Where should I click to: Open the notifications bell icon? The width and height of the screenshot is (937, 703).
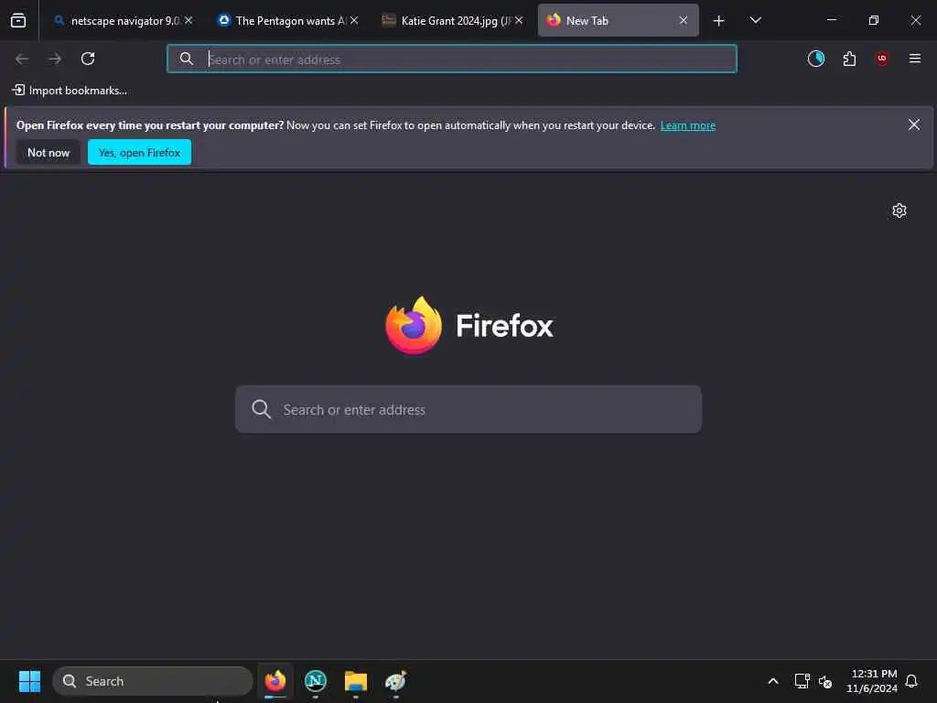click(x=911, y=681)
